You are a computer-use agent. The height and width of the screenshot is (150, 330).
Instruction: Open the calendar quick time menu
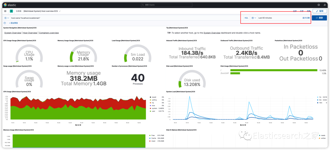(254, 18)
